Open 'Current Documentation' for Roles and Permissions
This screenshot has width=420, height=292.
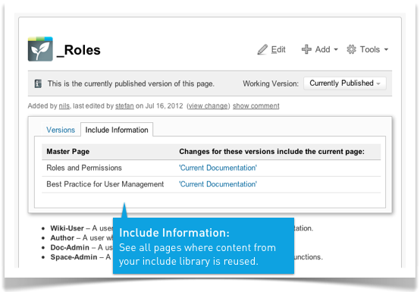tap(218, 168)
